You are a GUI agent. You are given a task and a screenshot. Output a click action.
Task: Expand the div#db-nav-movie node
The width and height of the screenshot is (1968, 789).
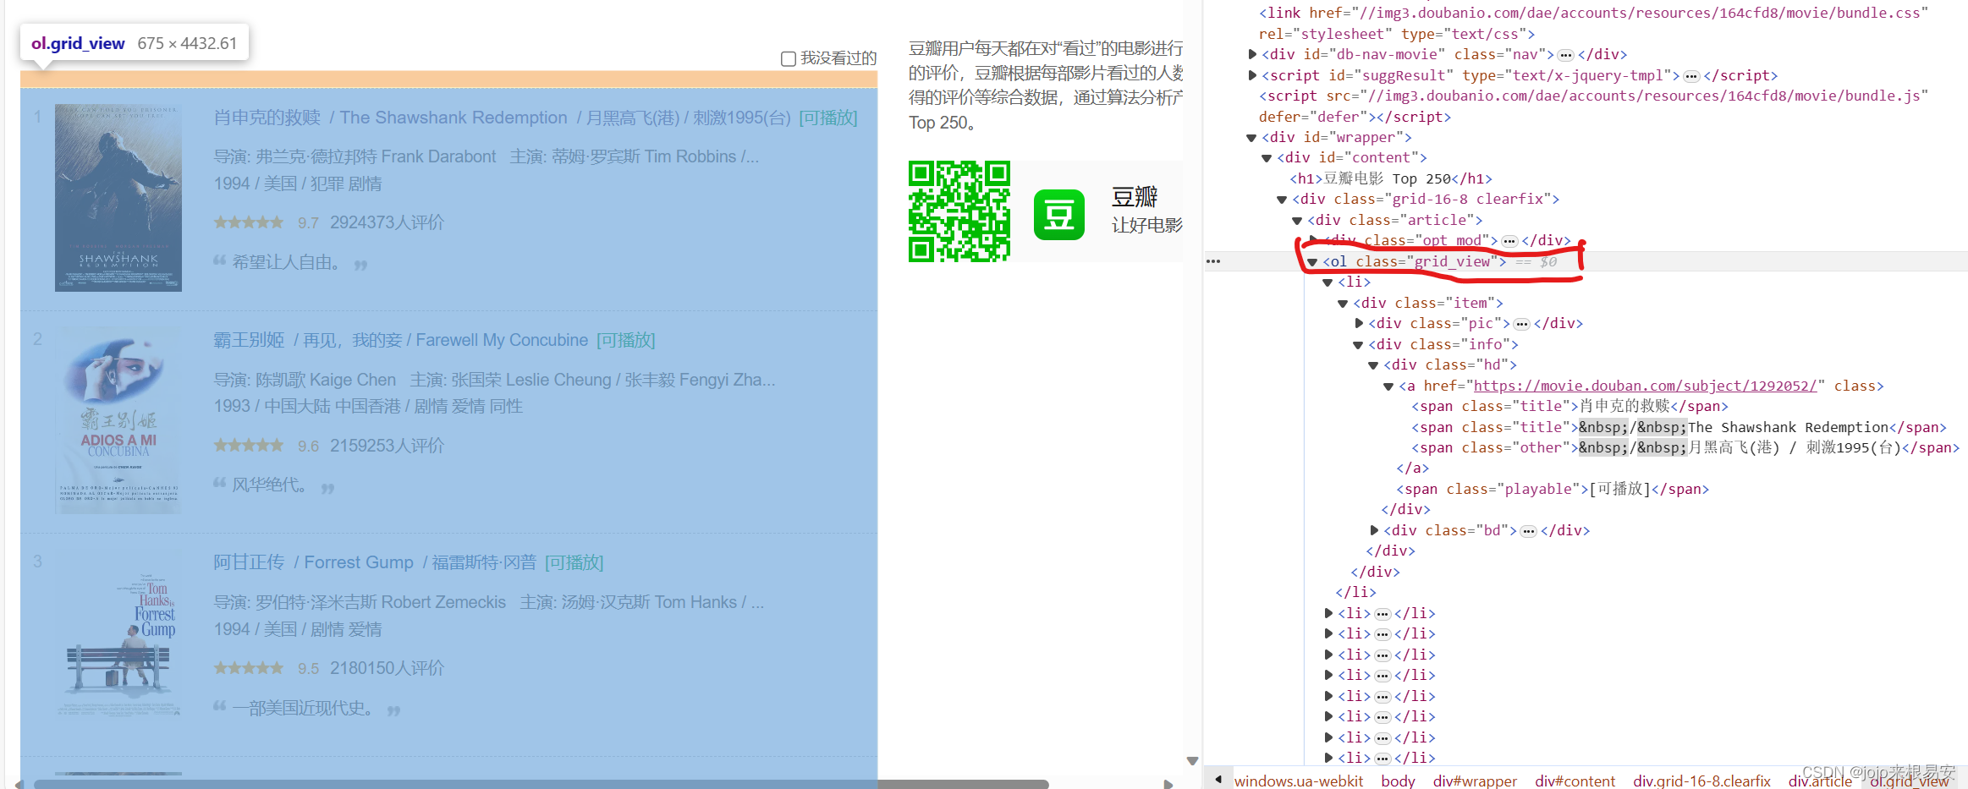[1253, 54]
